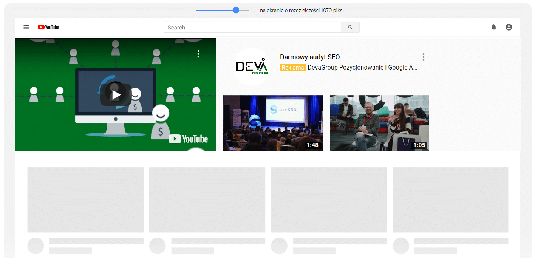Focus the Search input field
The height and width of the screenshot is (258, 535).
click(x=252, y=27)
